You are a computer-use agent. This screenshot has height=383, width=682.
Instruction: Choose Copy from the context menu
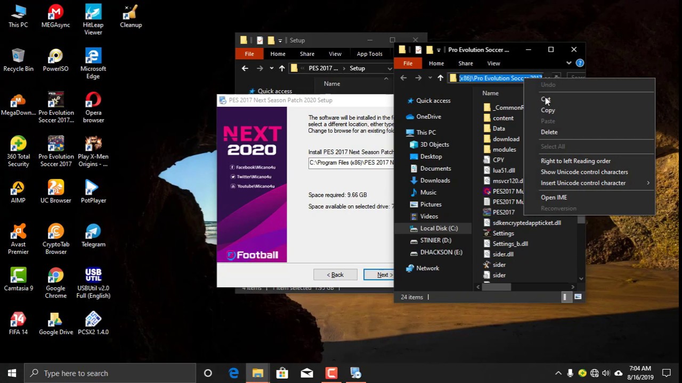coord(589,110)
